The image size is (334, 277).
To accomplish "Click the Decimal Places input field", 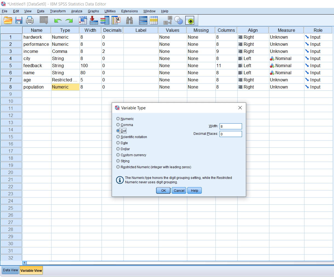I will 231,134.
